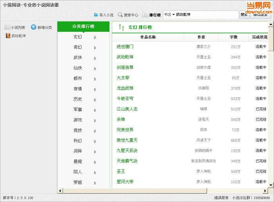Expand the 玄幻 category chevron
The width and height of the screenshot is (274, 202).
point(95,38)
